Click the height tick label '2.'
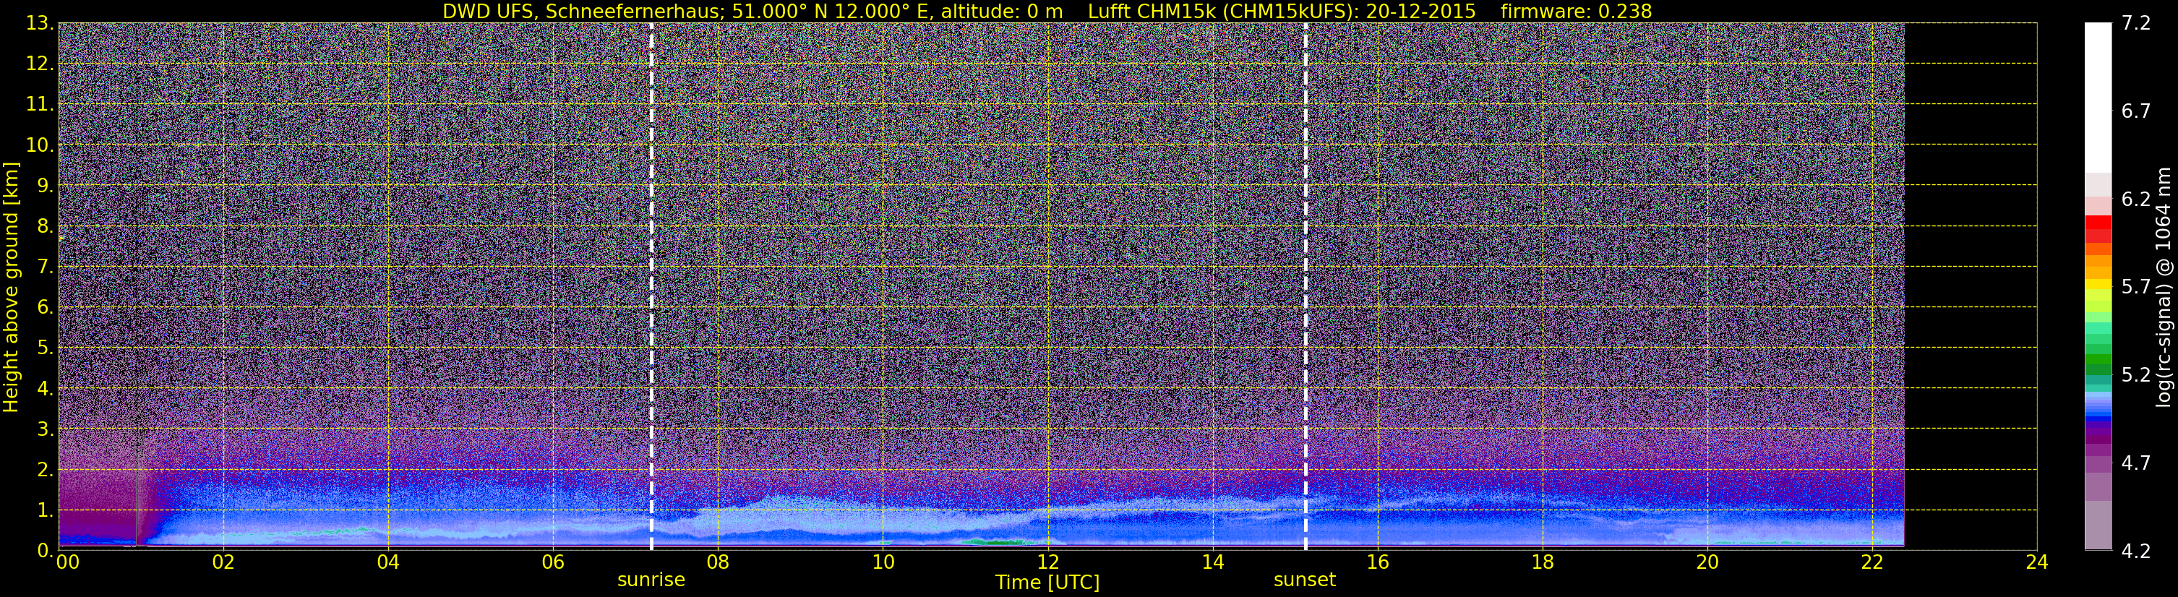This screenshot has height=597, width=2178. [45, 471]
